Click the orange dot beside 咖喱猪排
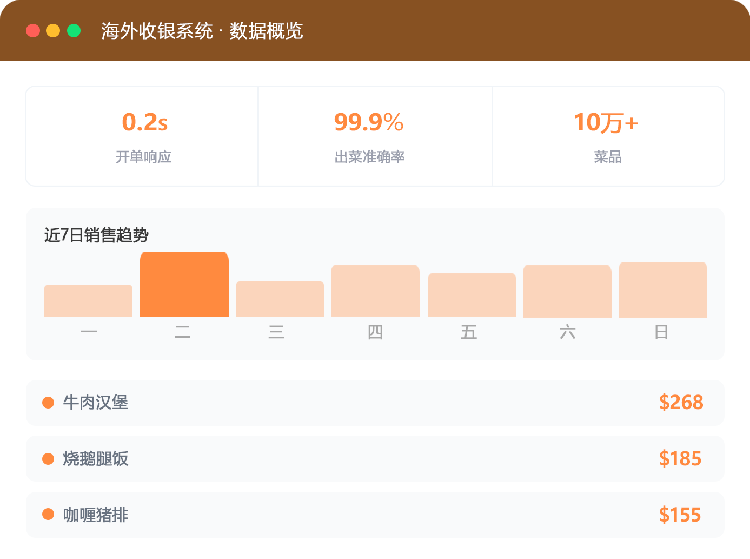 click(48, 514)
